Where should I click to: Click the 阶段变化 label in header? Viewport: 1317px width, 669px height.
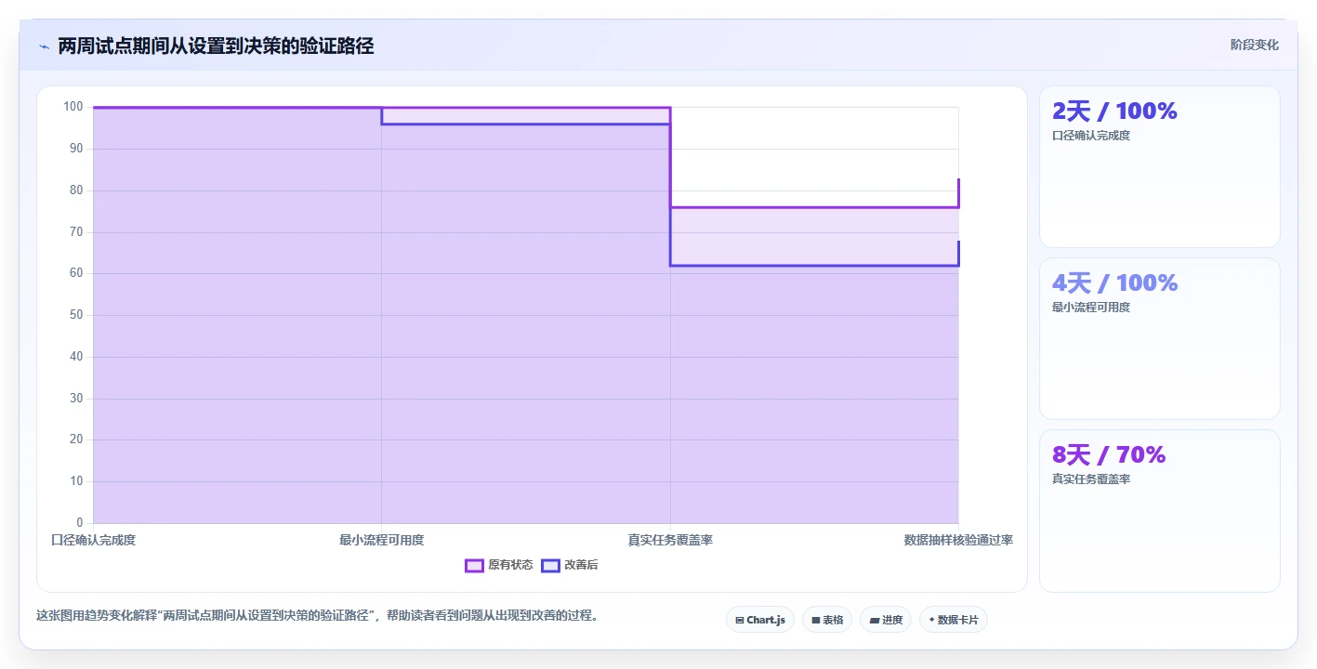tap(1255, 45)
